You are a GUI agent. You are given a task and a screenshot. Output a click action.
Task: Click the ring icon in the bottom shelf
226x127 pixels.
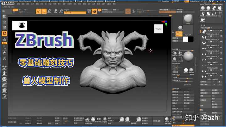(x=99, y=119)
